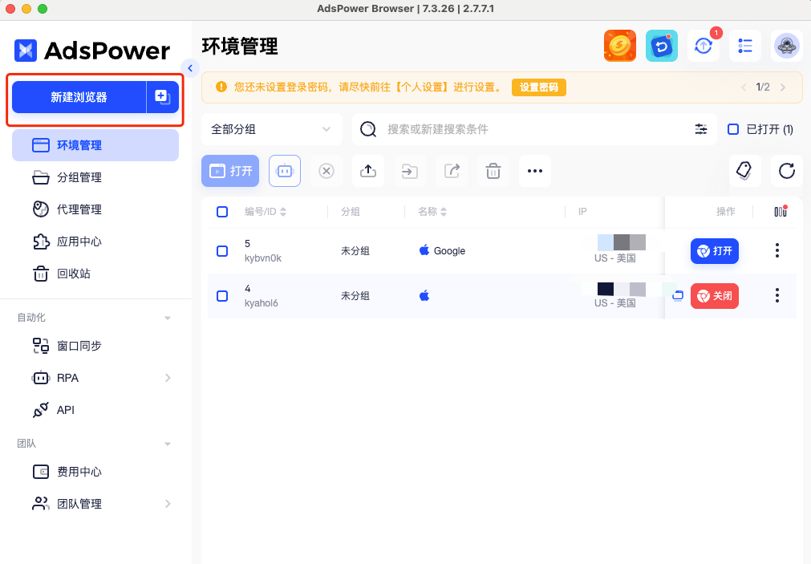811x564 pixels.
Task: Click the red 关闭 button for profile 4
Action: [x=714, y=296]
